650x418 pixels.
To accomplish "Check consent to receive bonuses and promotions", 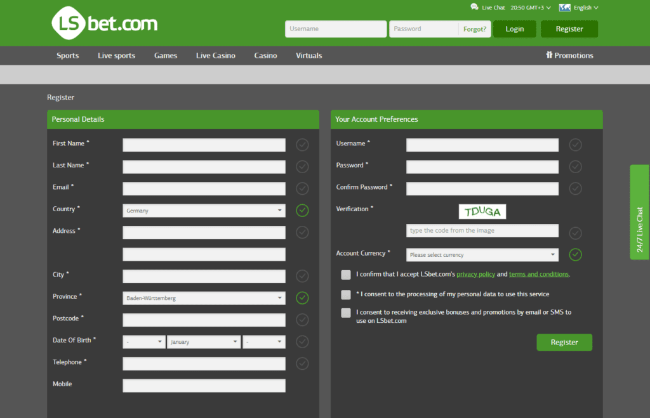I will click(x=346, y=313).
